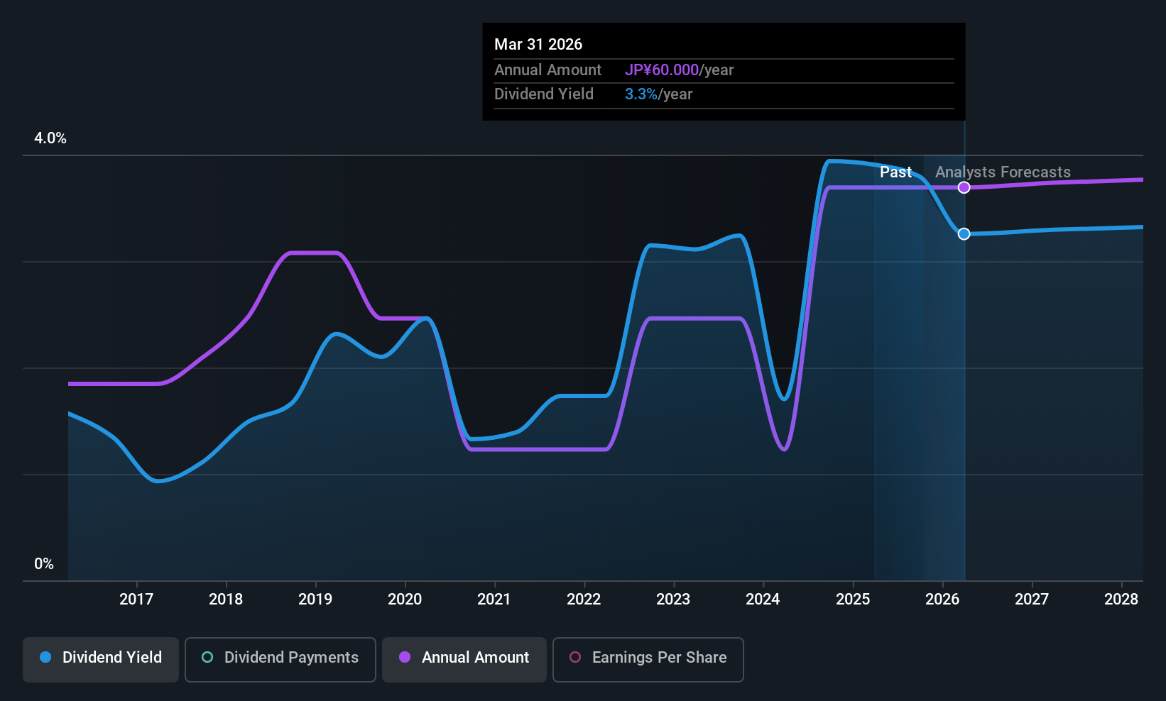Click the 4.0% y-axis label

50,138
